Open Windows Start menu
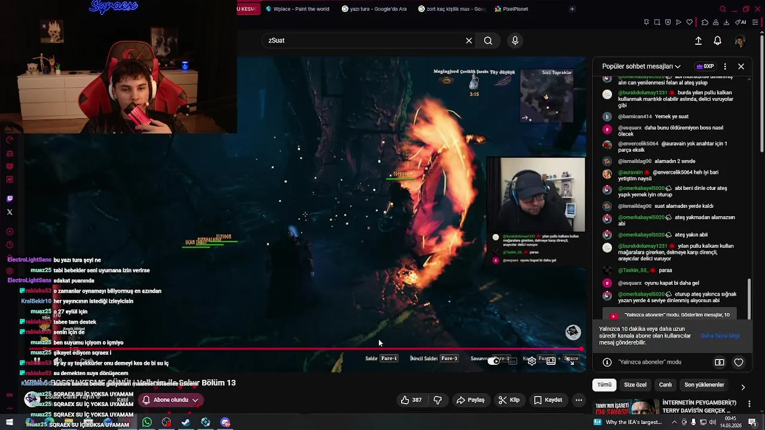The image size is (765, 430). (10, 423)
